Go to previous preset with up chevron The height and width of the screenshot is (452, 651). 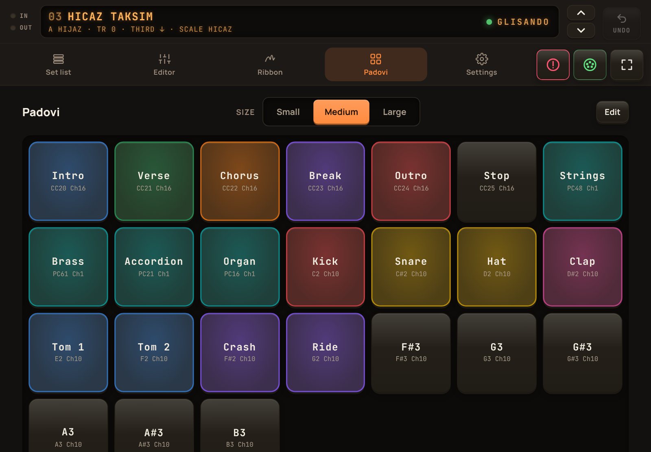[581, 13]
